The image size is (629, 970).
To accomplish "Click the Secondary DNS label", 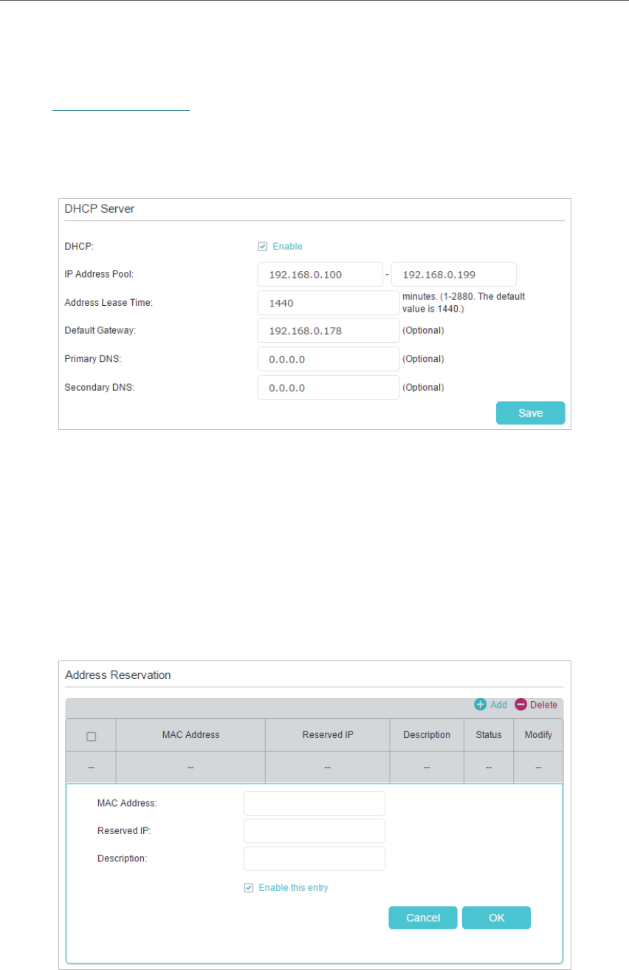I will [x=100, y=387].
